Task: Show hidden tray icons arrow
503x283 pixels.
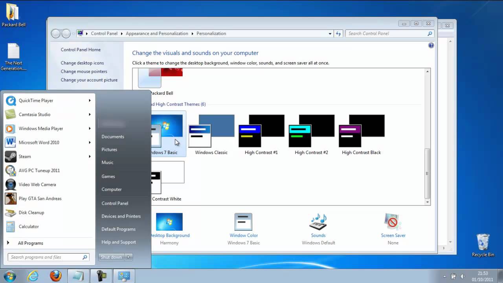Action: pos(444,276)
